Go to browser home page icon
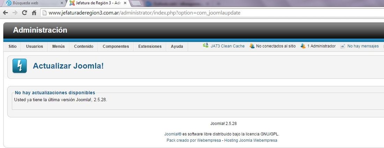The width and height of the screenshot is (384, 148). click(34, 13)
